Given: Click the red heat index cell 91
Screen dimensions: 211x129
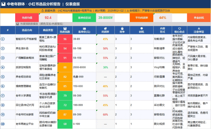Looking at the screenshot, I should pyautogui.click(x=65, y=58).
